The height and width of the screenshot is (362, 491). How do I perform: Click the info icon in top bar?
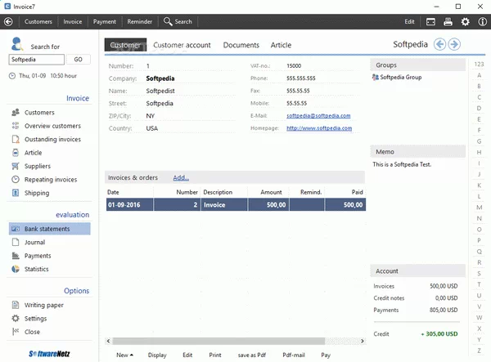(x=481, y=21)
